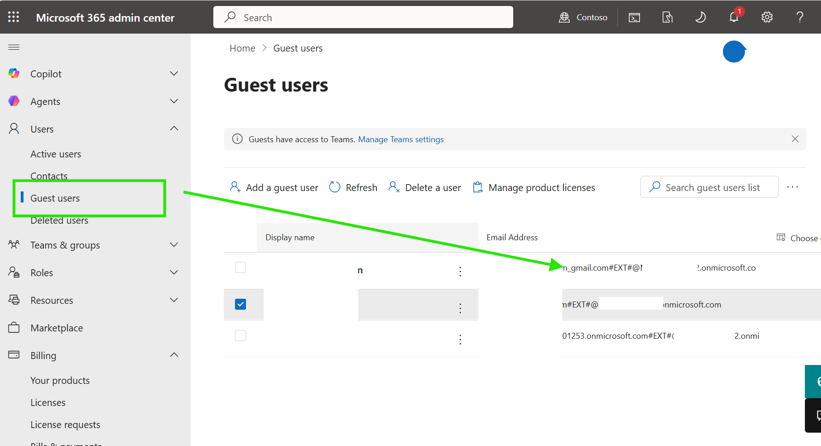Screen dimensions: 821x446
Task: Click the Teams & groups icon
Action: pyautogui.click(x=14, y=245)
